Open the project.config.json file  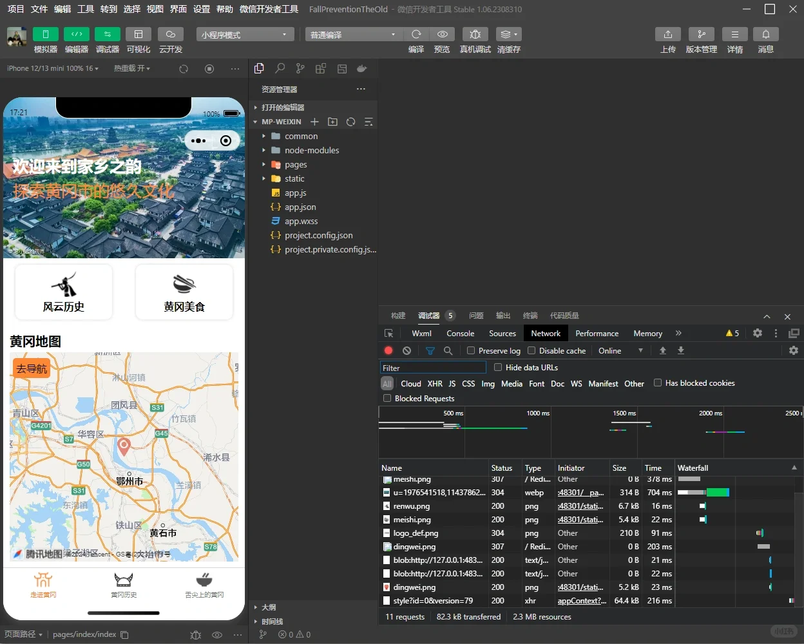(x=313, y=235)
